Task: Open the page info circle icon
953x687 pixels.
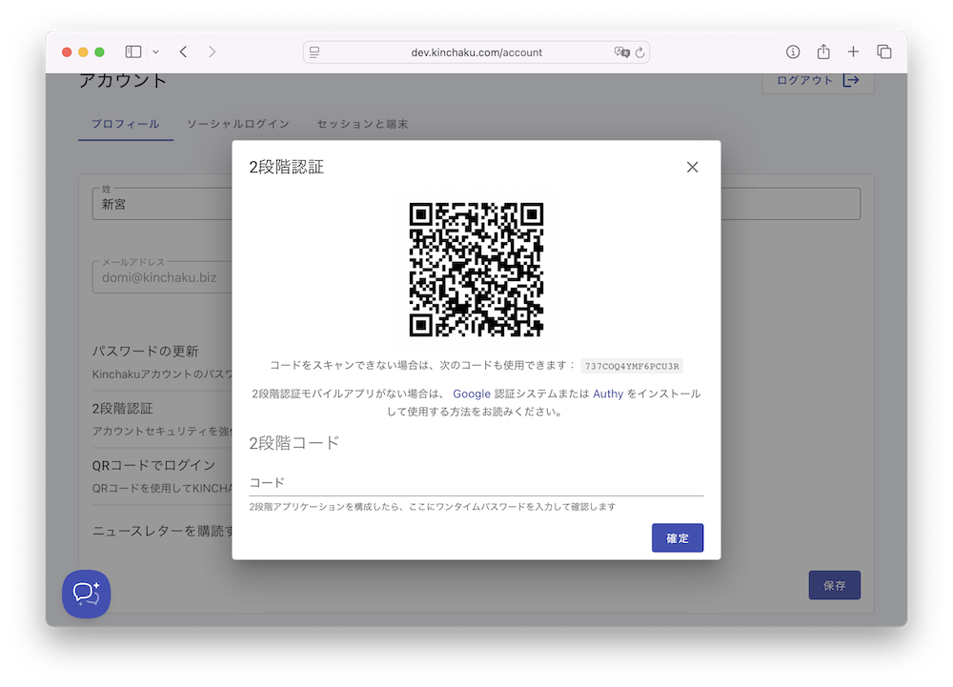Action: [x=793, y=52]
